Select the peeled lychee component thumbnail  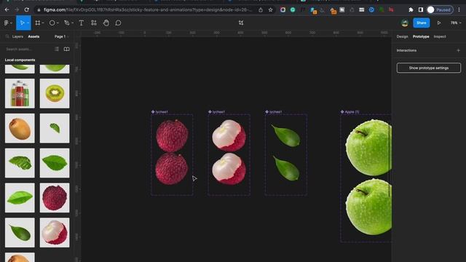55,233
